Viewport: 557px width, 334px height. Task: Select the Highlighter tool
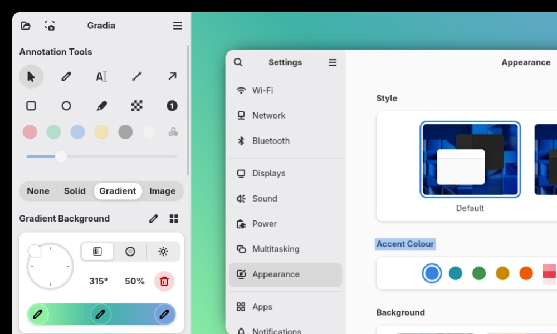[x=101, y=106]
